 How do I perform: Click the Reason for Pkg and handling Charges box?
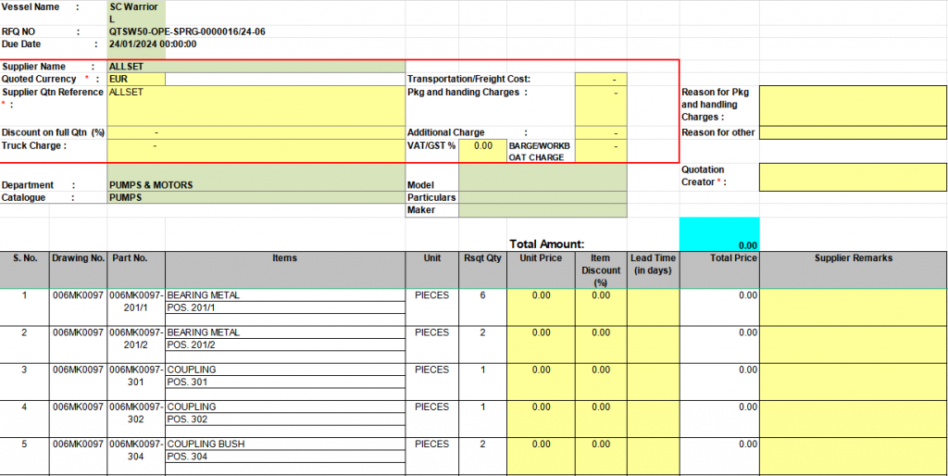coord(852,105)
